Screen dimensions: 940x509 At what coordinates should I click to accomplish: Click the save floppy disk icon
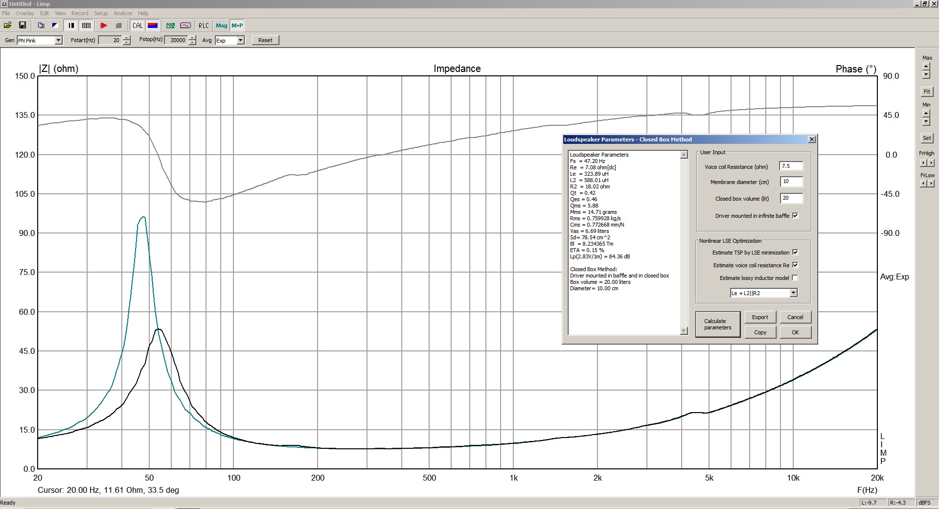pos(22,25)
